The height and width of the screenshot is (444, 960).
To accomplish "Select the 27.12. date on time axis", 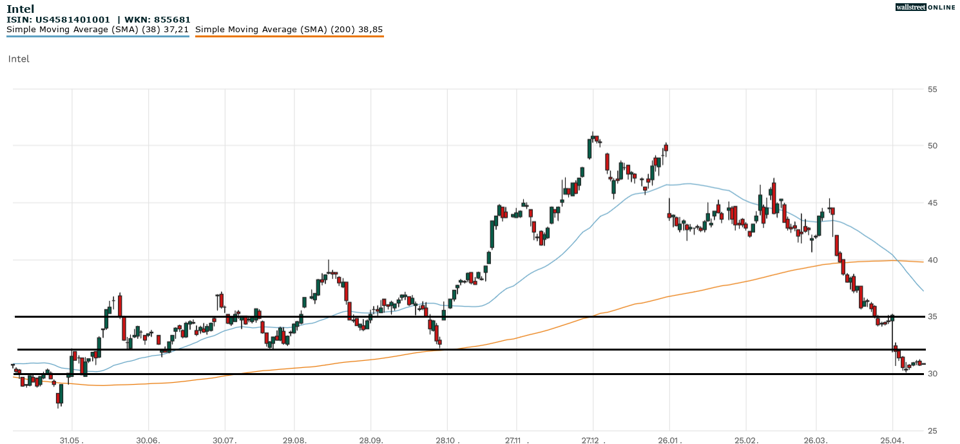I will [x=592, y=439].
